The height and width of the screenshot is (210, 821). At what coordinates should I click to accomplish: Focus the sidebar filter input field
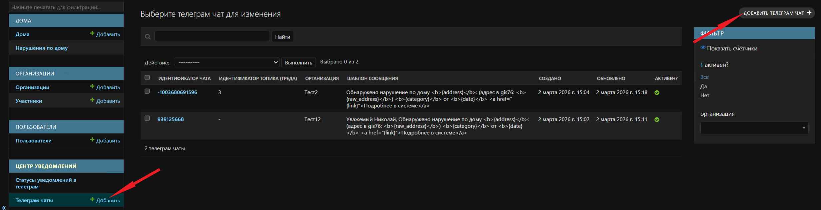pos(66,7)
